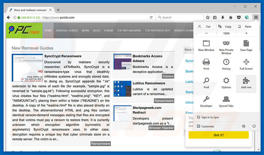Click the PCrisk logo
Image resolution: width=264 pixels, height=155 pixels.
tap(24, 30)
